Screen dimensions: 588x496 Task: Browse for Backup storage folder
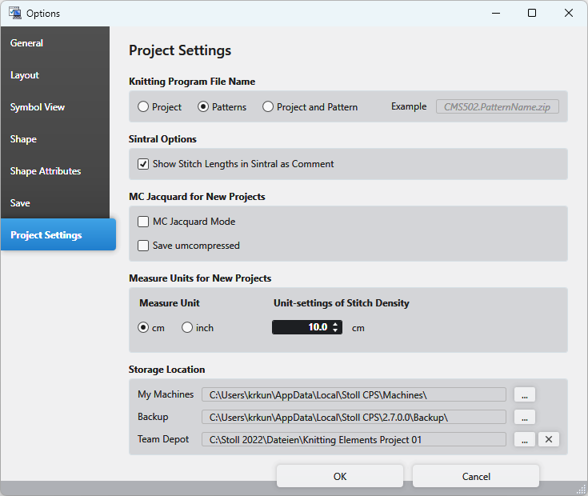[524, 417]
